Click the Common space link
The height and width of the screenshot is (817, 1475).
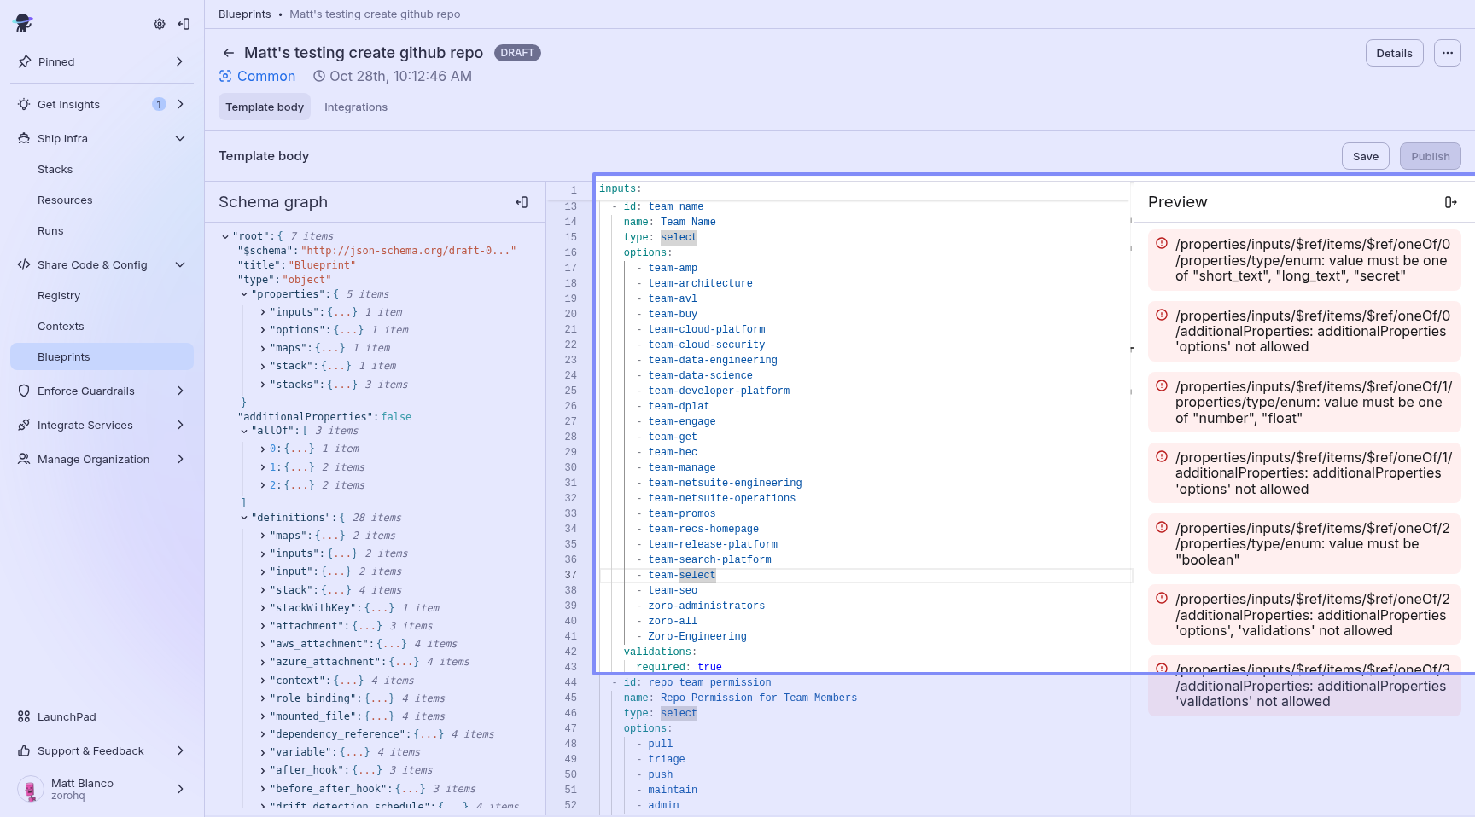265,77
